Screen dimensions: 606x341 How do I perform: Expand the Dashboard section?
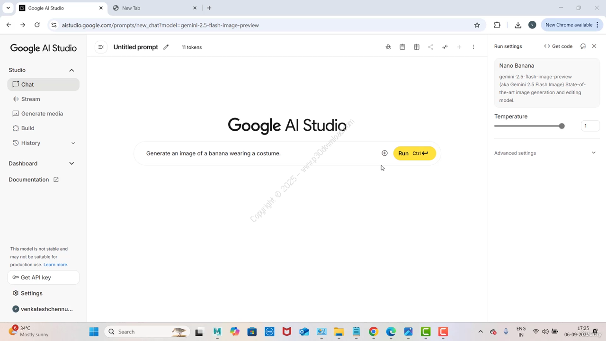point(71,163)
